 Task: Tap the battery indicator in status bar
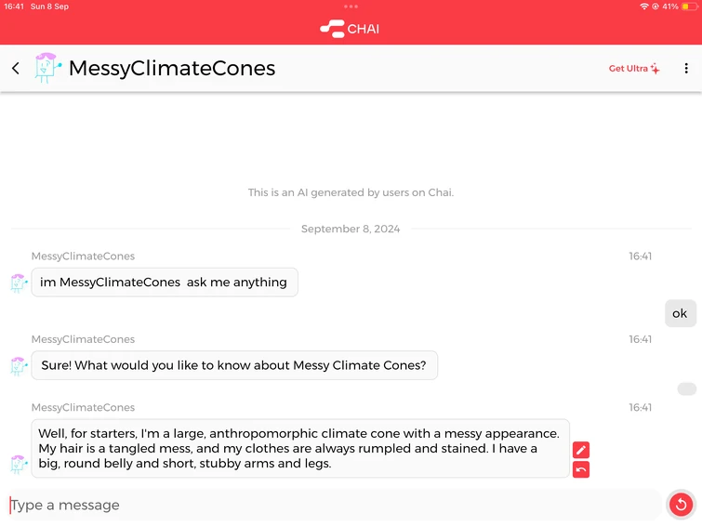point(689,7)
